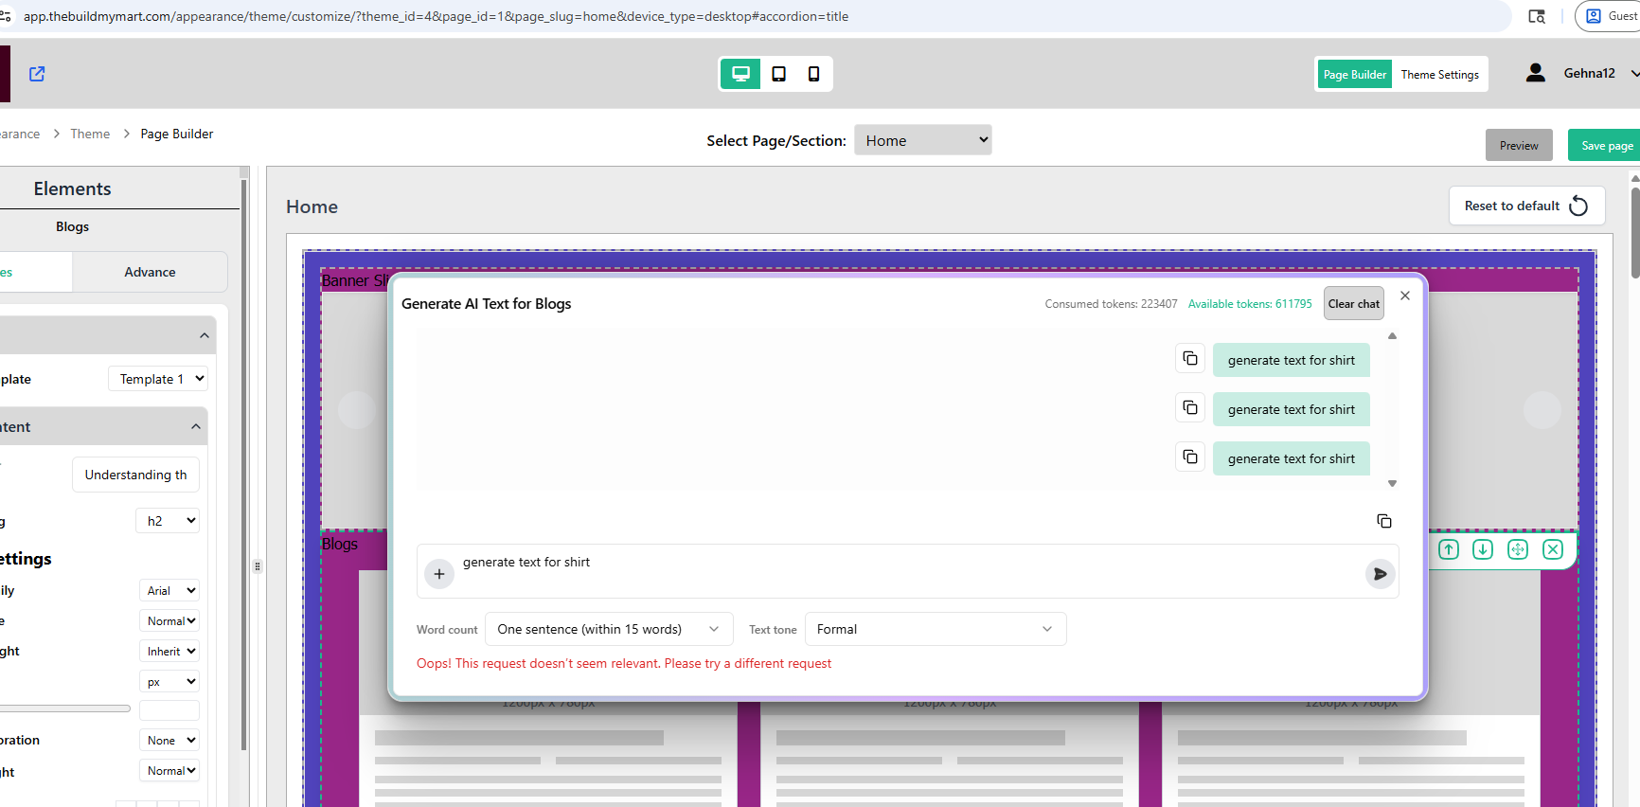Screen dimensions: 1640x807
Task: Click the Clear chat button
Action: coord(1354,303)
